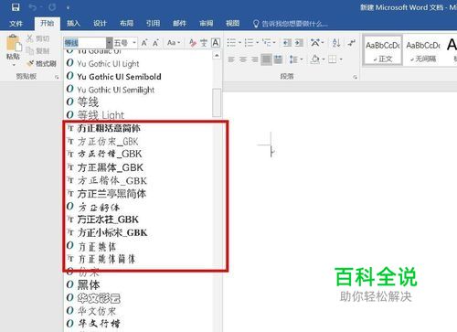Click the Increase Indent icon
Screen dimensions: 457x332
coord(299,43)
